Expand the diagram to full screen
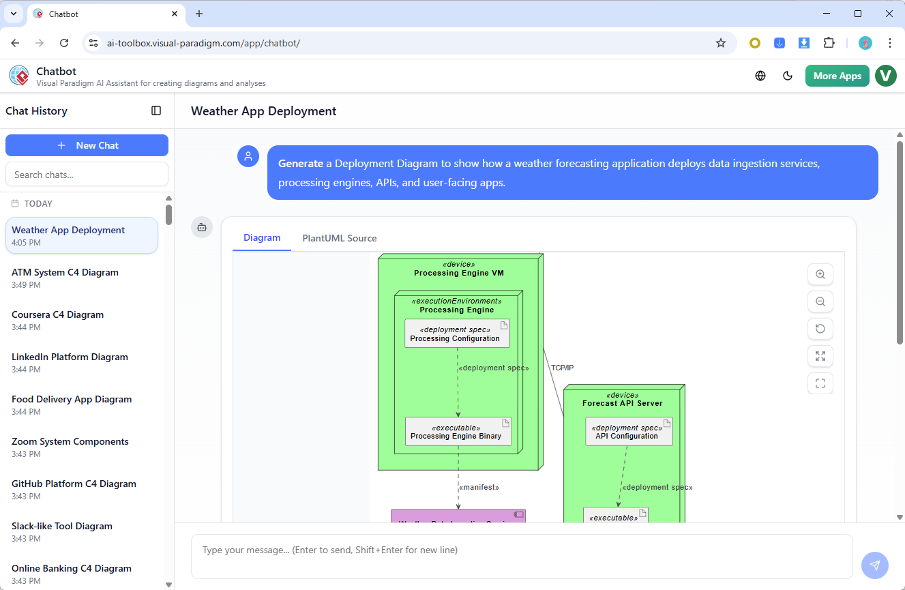The height and width of the screenshot is (590, 905). point(820,356)
